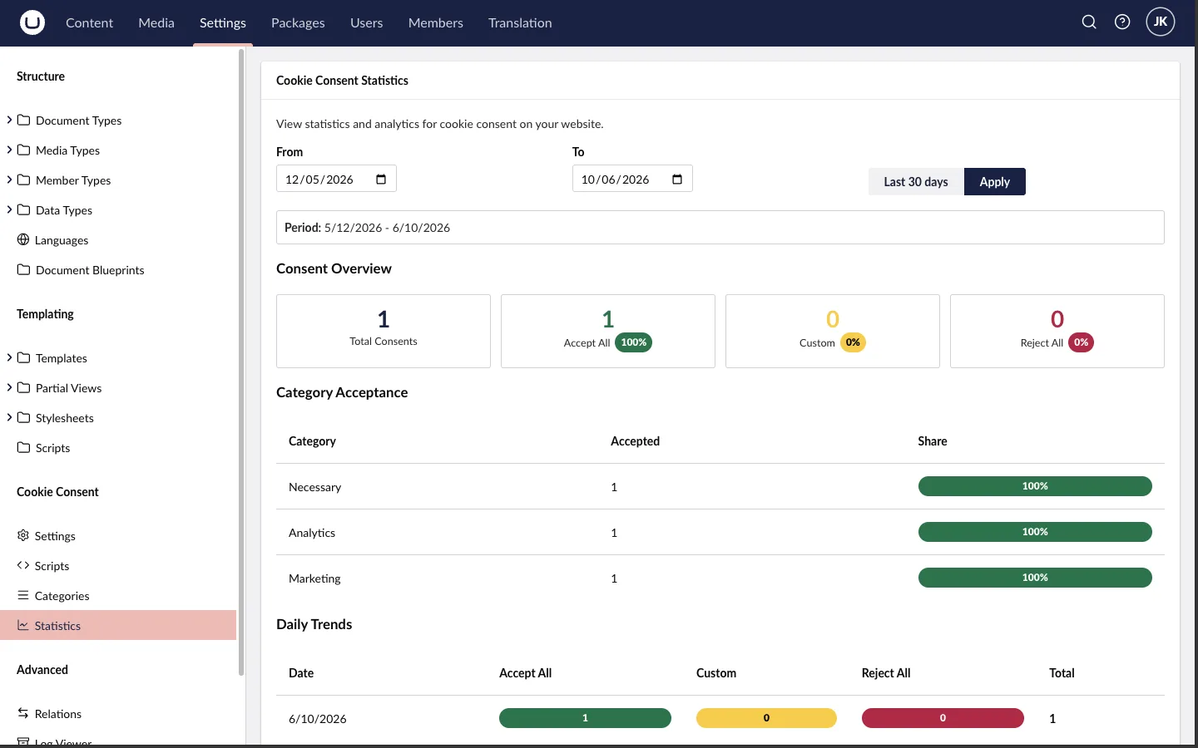This screenshot has width=1198, height=748.
Task: Expand the Data Types tree node
Action: click(x=9, y=210)
